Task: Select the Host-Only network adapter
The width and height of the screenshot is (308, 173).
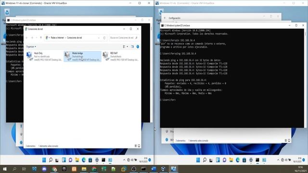Action: click(44, 56)
